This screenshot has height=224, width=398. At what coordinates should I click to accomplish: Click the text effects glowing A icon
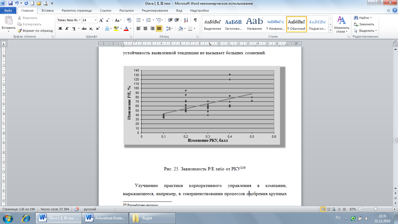[x=107, y=29]
